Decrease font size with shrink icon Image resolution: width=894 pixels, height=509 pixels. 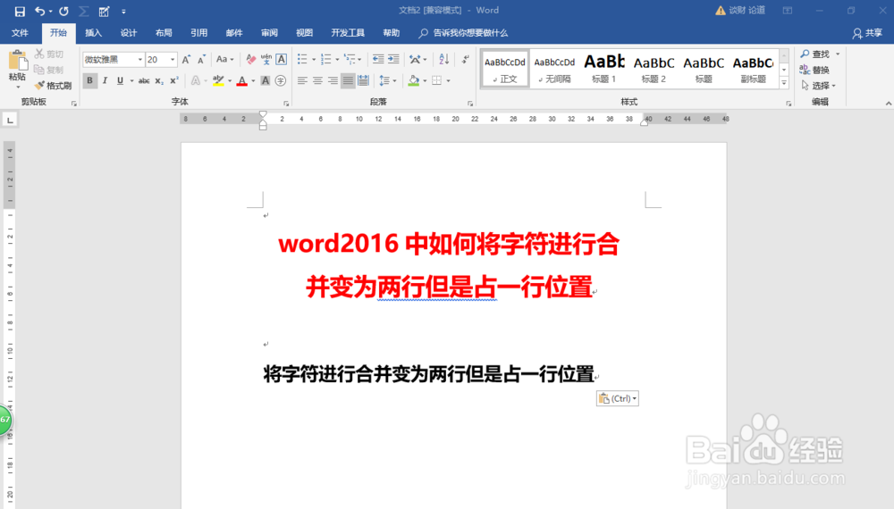(201, 59)
